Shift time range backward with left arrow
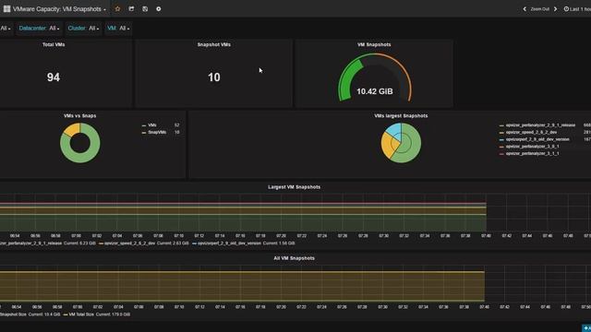Image resolution: width=591 pixels, height=332 pixels. click(x=525, y=9)
